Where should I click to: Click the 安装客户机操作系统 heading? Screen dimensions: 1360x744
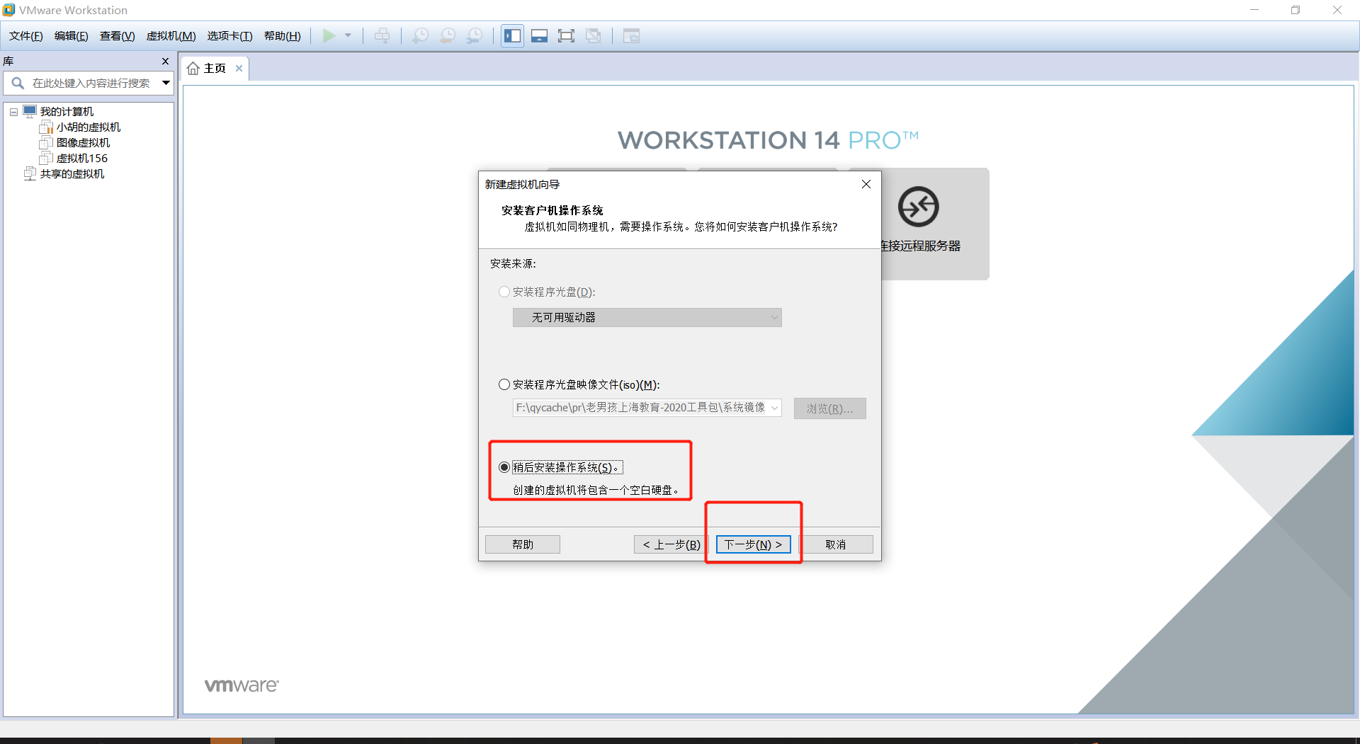pos(552,210)
